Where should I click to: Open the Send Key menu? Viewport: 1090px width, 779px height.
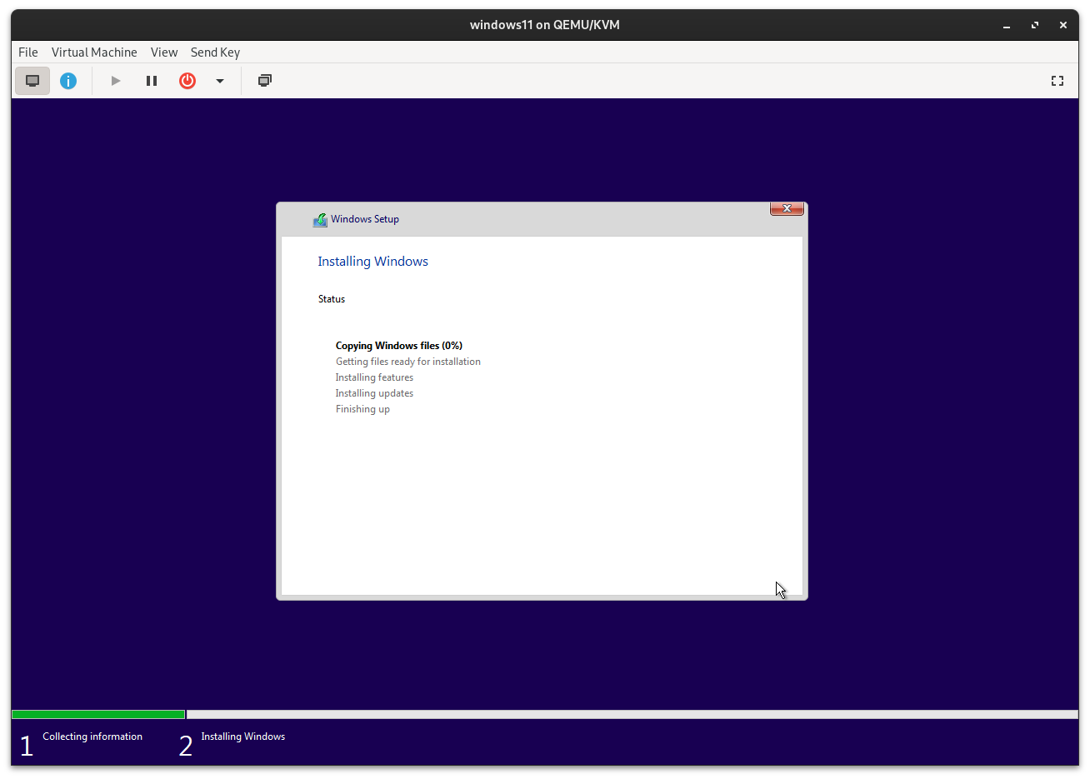coord(215,52)
